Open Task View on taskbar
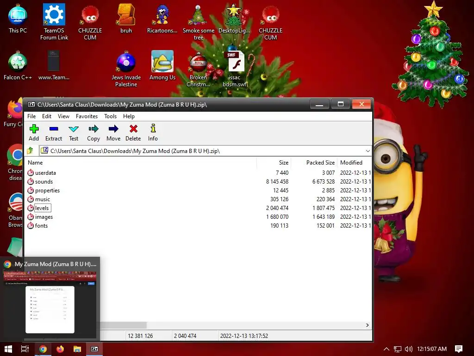 pos(25,349)
